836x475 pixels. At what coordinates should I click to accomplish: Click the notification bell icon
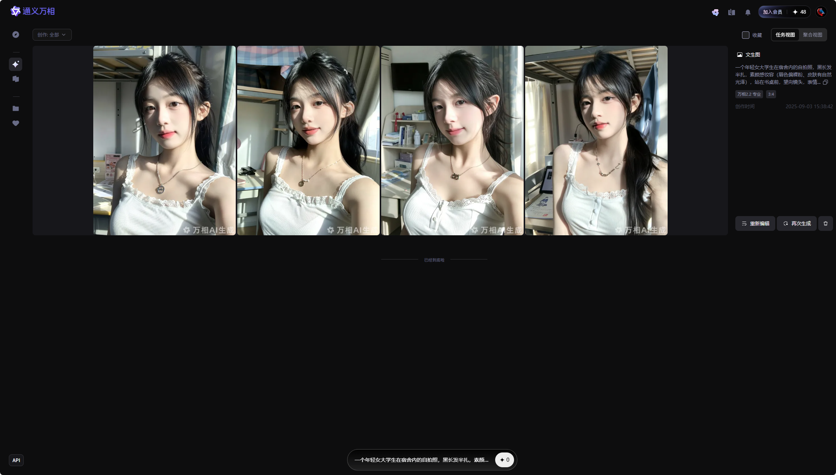pos(748,12)
